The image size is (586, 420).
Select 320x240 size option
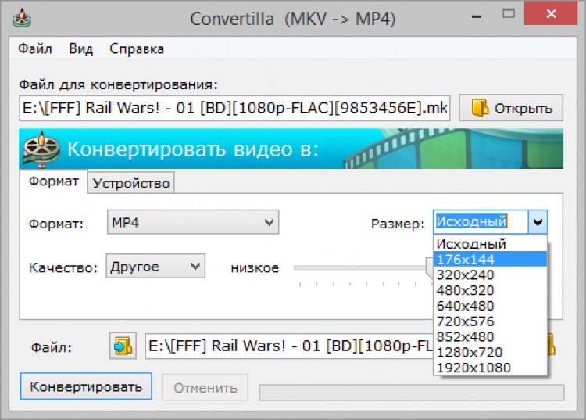pyautogui.click(x=490, y=275)
